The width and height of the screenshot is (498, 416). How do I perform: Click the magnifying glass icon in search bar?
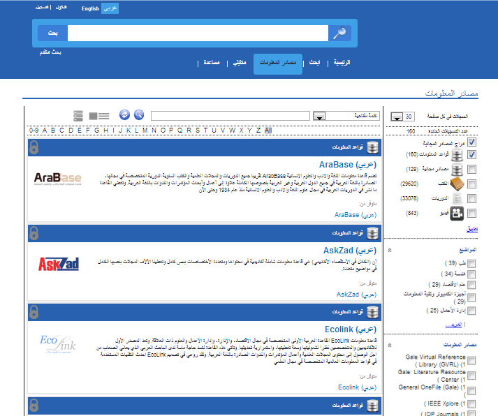pyautogui.click(x=339, y=33)
